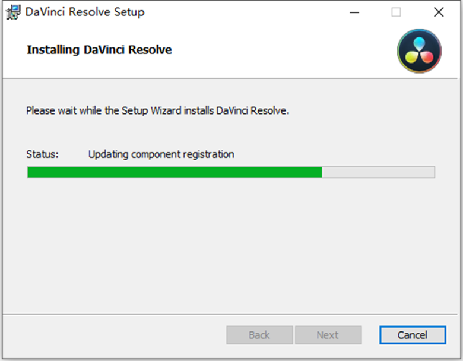Screen dimensions: 463x361
Task: Click the "Please wait while the Setup Wizard" message
Action: coord(158,110)
